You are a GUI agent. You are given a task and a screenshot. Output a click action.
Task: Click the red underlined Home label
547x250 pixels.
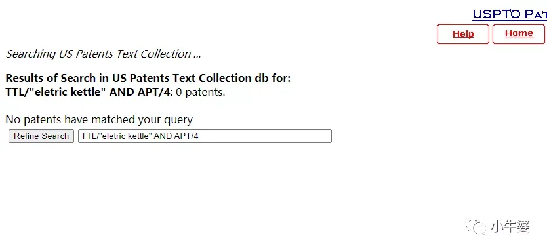[519, 33]
